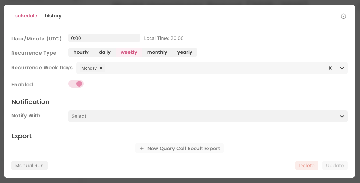Image resolution: width=360 pixels, height=183 pixels.
Task: Click the Hour/Minute (UTC) input field
Action: tap(104, 38)
